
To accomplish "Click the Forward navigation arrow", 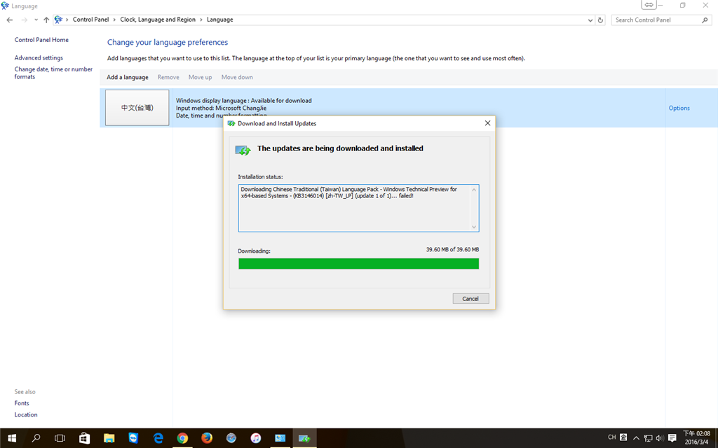I will click(25, 20).
